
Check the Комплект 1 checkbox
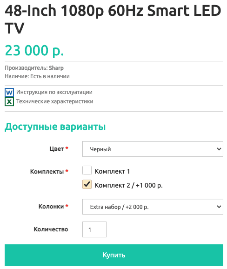[x=87, y=170]
